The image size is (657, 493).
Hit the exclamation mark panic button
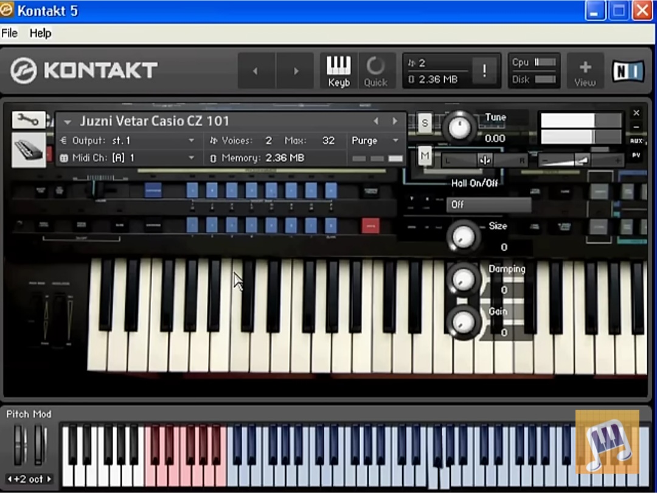[x=484, y=71]
